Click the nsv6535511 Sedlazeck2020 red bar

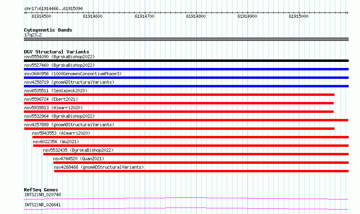point(179,95)
